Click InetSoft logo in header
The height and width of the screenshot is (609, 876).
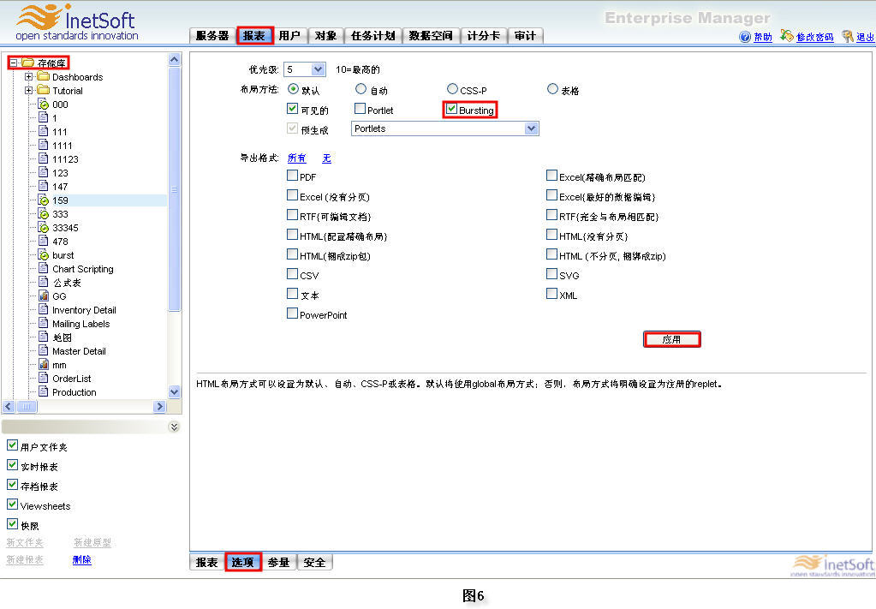[x=76, y=23]
